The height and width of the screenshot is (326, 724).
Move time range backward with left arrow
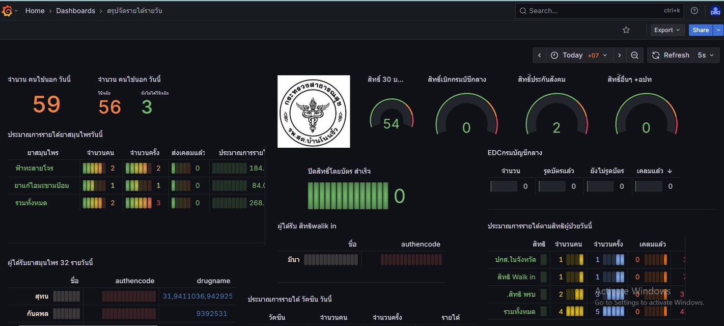point(539,55)
